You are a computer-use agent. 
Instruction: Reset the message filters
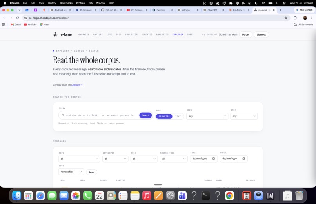(x=91, y=172)
